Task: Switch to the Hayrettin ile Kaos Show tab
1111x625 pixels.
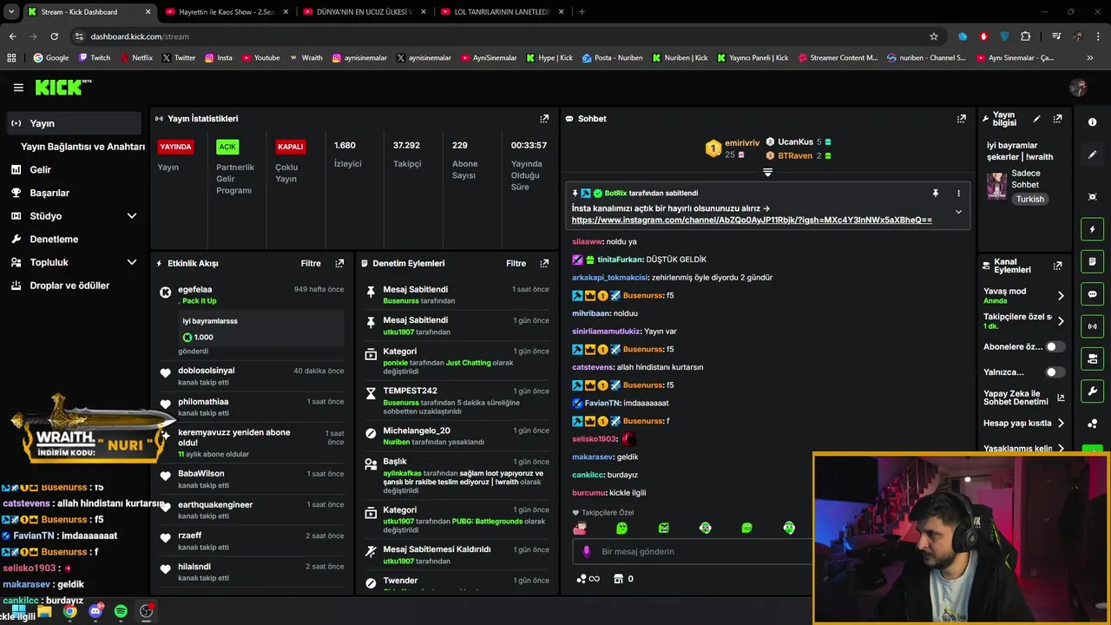Action: point(226,12)
